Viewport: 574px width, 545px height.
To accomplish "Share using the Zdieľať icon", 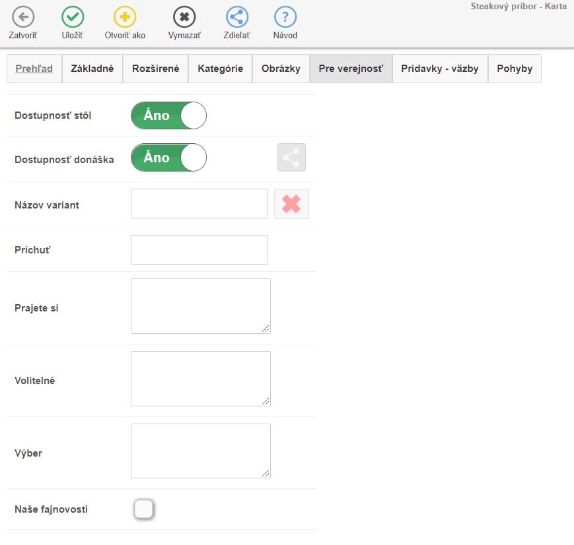I will (x=236, y=17).
